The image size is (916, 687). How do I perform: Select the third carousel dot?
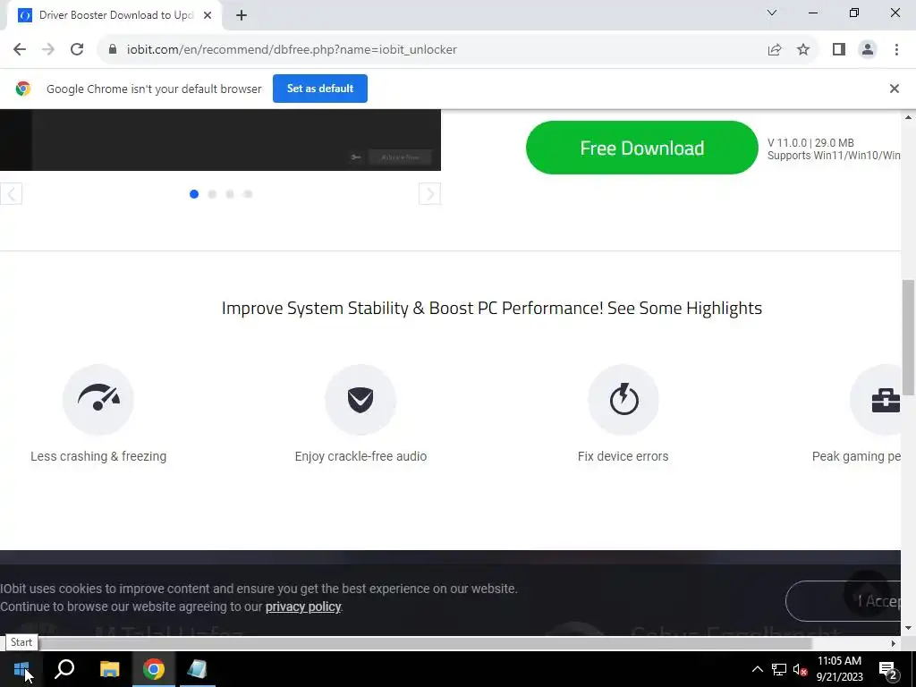(230, 194)
